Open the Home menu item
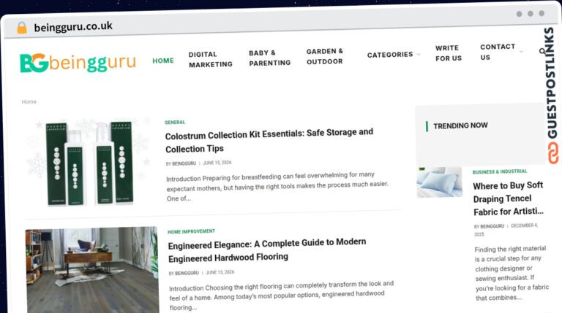This screenshot has width=562, height=313. click(163, 61)
